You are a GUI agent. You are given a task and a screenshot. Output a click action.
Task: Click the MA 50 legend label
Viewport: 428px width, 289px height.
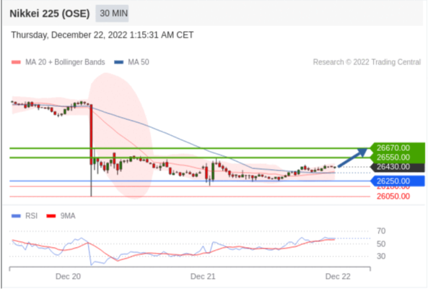coord(139,62)
